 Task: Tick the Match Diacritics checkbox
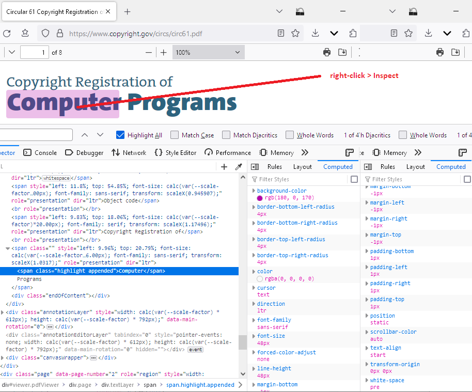(x=226, y=135)
